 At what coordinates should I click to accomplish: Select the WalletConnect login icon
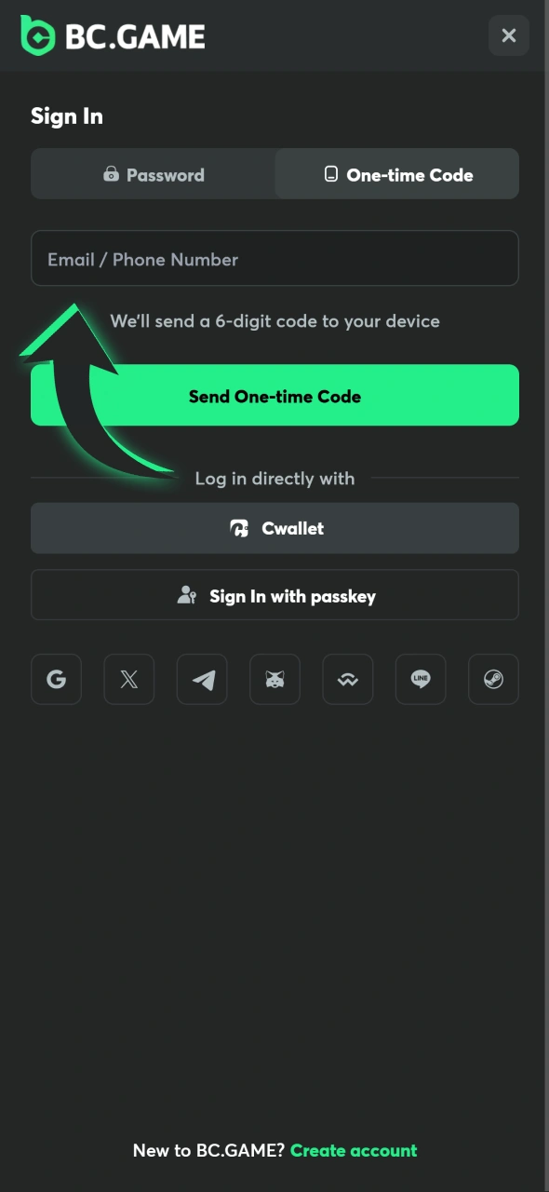pyautogui.click(x=348, y=679)
